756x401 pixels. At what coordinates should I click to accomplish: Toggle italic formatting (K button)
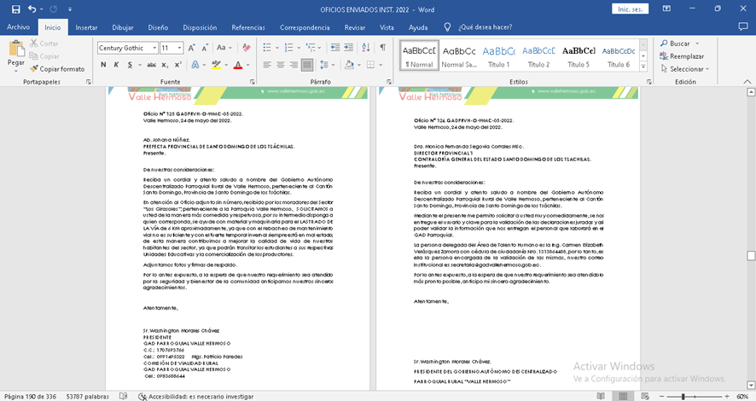[117, 65]
